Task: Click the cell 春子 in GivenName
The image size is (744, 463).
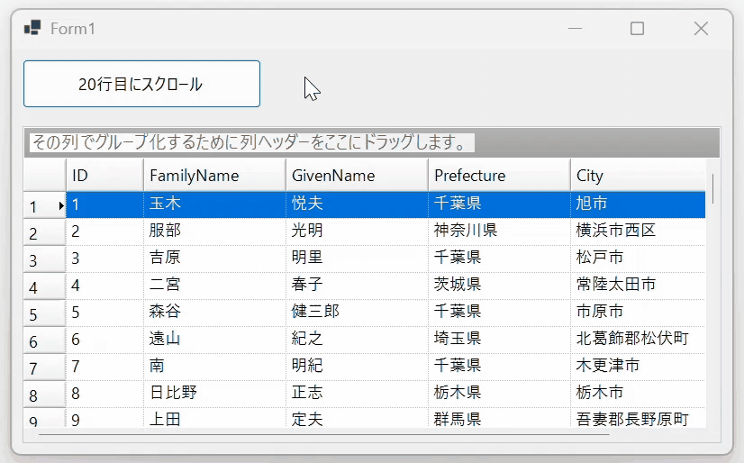Action: click(x=357, y=286)
